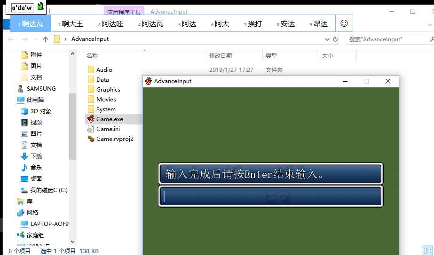434x255 pixels.
Task: Click AdvanceInput game window title icon
Action: pos(149,81)
